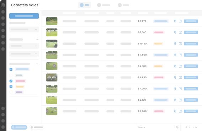Check the gray tag filter checkbox
Image resolution: width=202 pixels, height=131 pixels.
click(11, 75)
